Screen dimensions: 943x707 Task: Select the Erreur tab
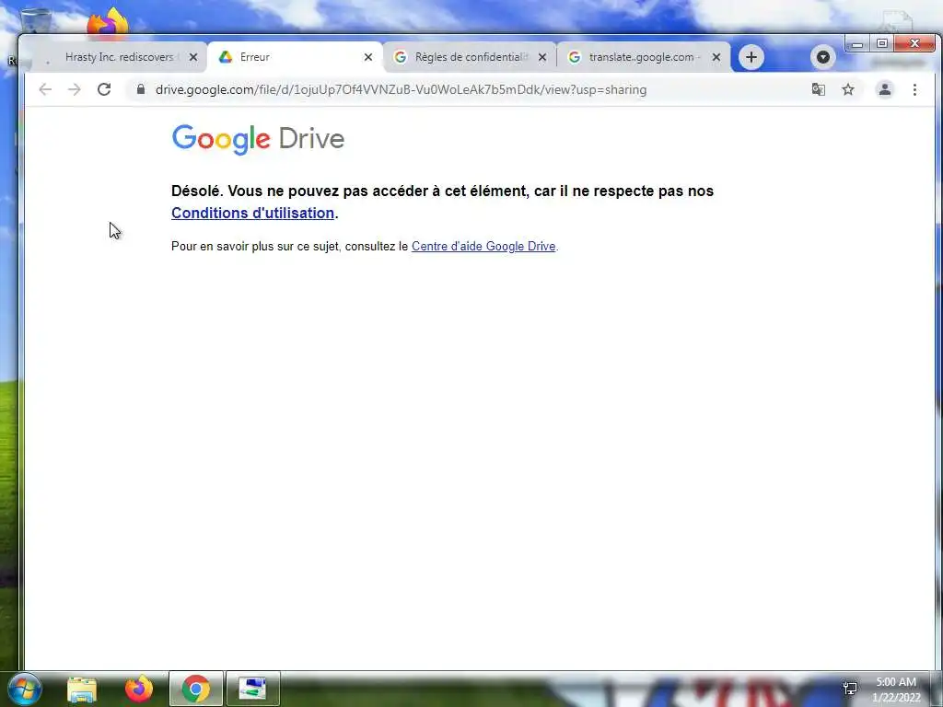[296, 57]
